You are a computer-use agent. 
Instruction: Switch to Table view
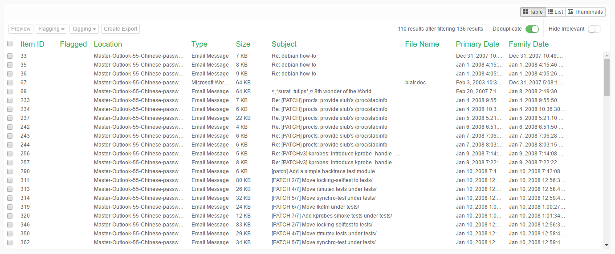coord(533,12)
